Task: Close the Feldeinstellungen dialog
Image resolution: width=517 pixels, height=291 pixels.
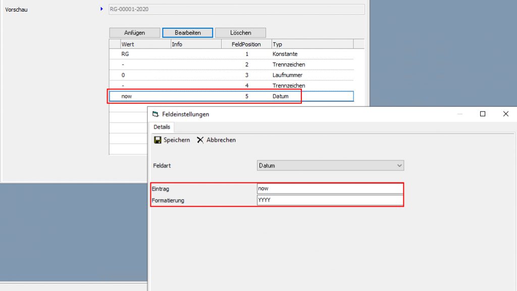Action: point(505,114)
